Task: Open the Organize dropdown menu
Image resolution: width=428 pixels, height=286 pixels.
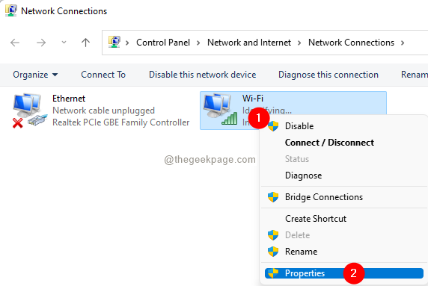Action: 35,75
